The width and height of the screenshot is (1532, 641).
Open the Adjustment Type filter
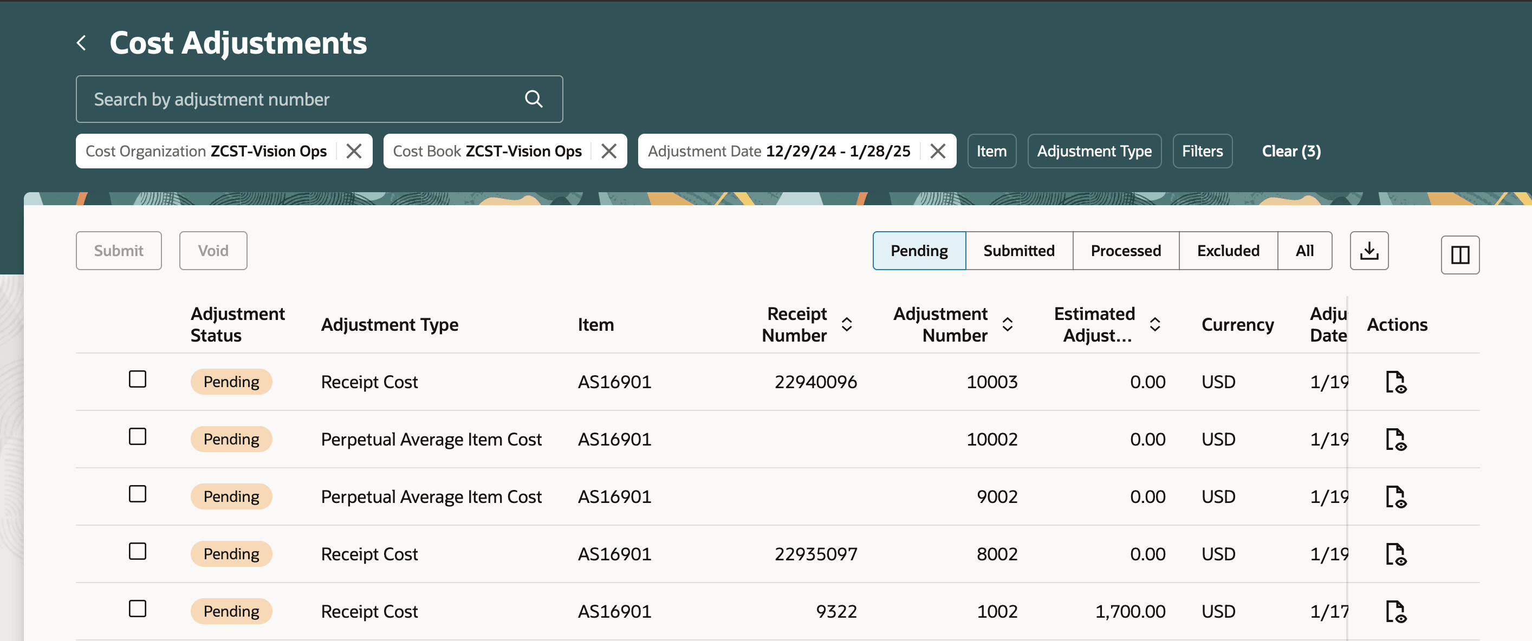coord(1094,151)
